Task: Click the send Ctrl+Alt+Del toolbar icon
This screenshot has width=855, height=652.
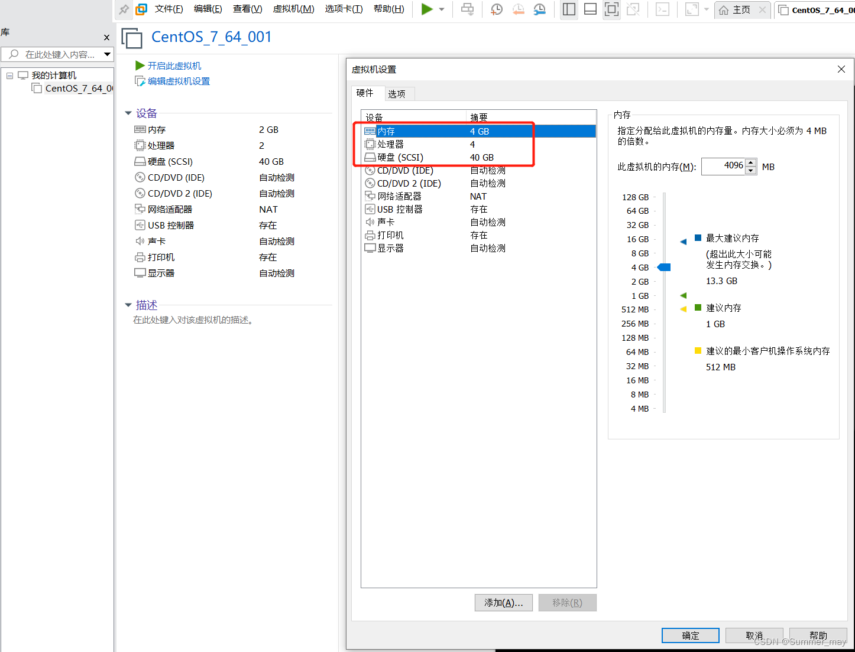Action: [x=467, y=9]
